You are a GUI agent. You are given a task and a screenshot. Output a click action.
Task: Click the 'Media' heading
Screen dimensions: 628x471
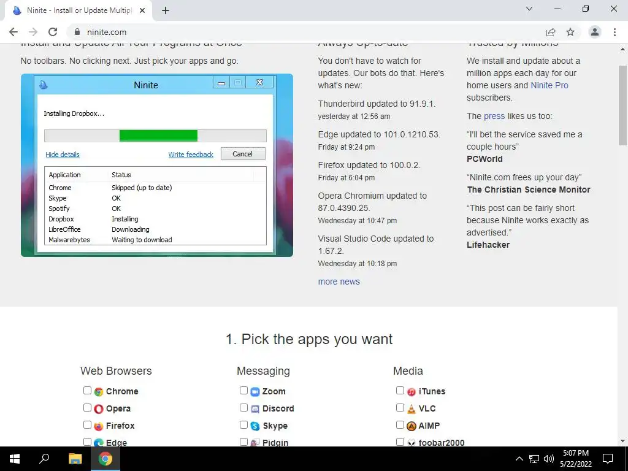pyautogui.click(x=408, y=371)
